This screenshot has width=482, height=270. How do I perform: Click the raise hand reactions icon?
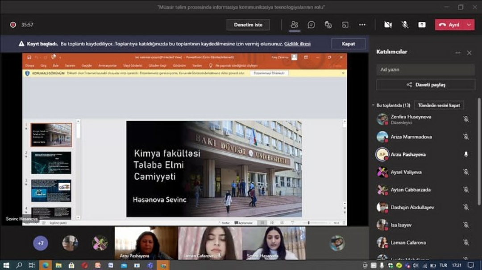coord(328,25)
